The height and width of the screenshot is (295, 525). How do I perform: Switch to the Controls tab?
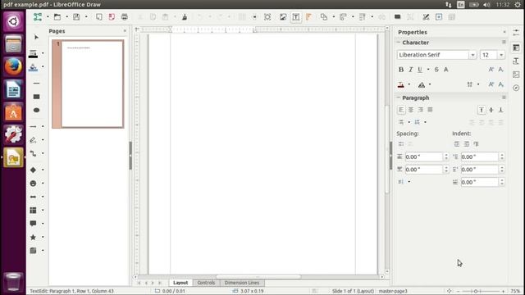206,283
